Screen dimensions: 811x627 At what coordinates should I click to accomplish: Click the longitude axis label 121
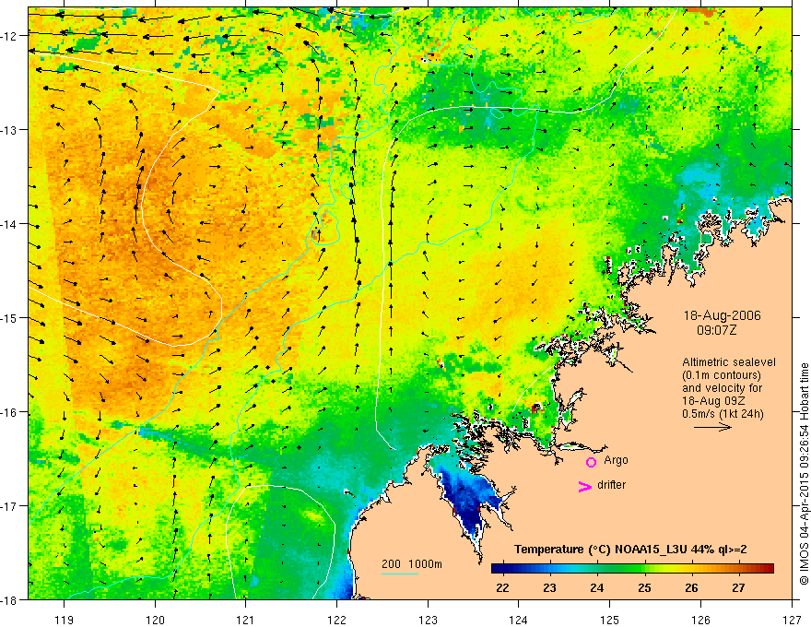point(246,620)
